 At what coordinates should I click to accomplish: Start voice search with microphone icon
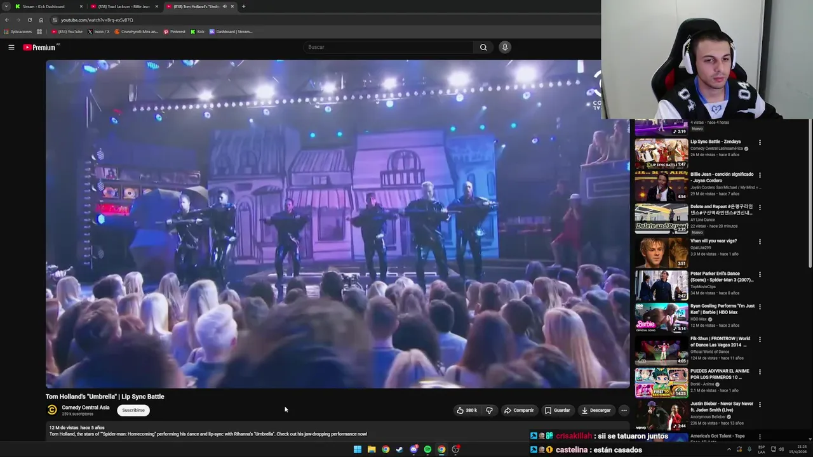505,47
